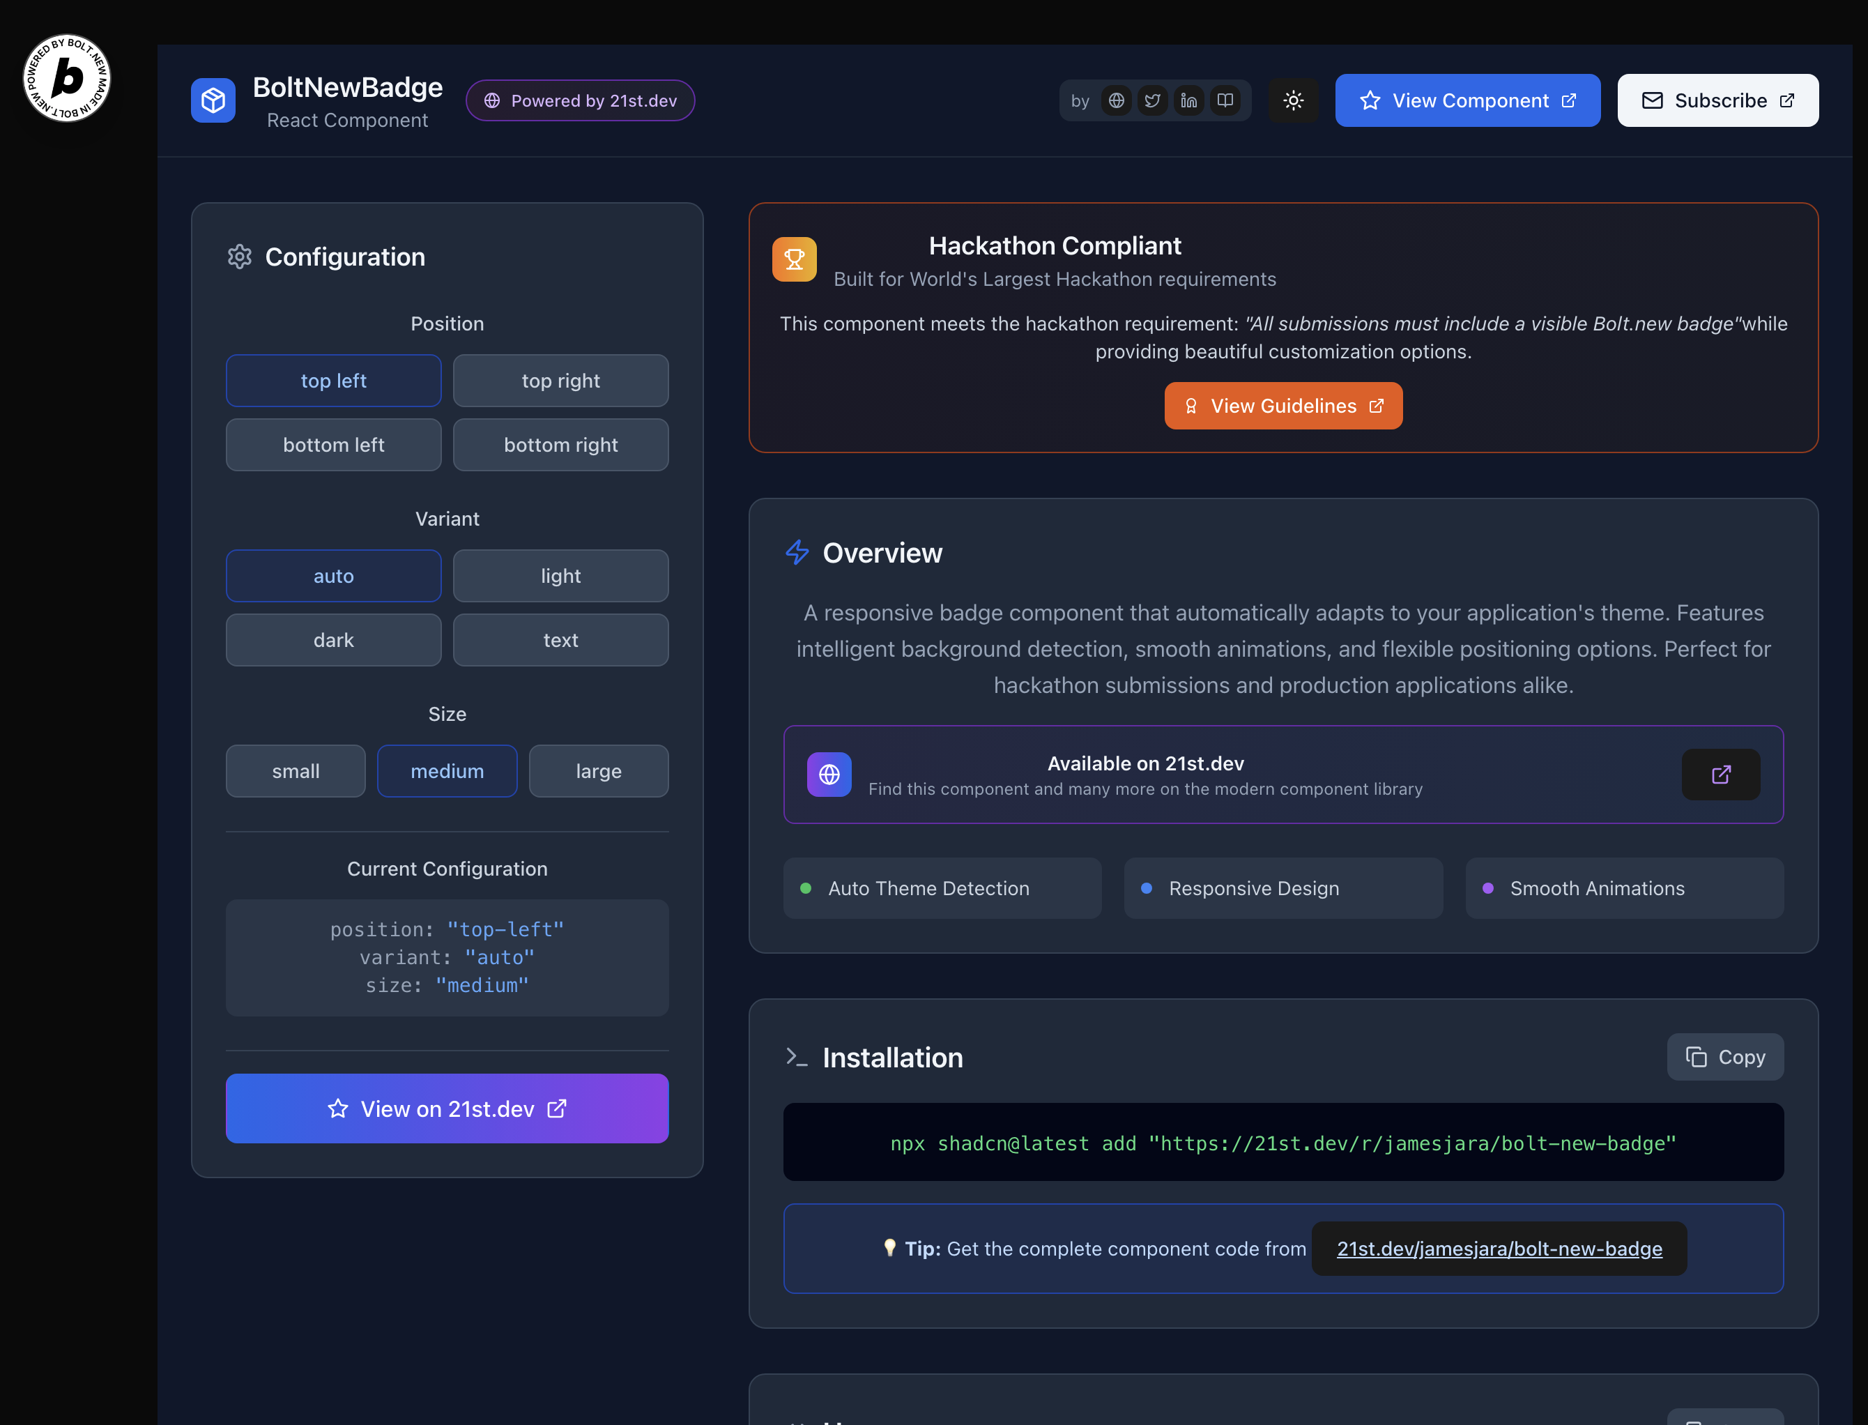The width and height of the screenshot is (1868, 1425).
Task: Click the BoltNewBadge cube logo icon
Action: pyautogui.click(x=213, y=101)
